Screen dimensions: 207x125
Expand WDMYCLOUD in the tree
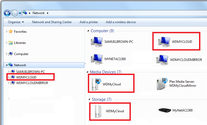pyautogui.click(x=9, y=77)
